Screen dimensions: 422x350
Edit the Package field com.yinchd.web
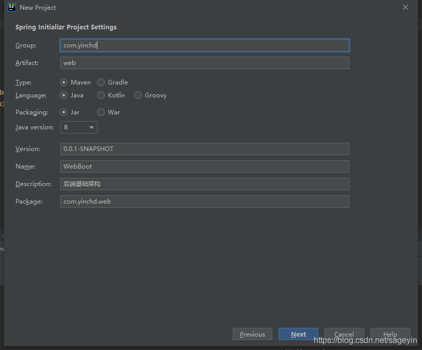coord(205,202)
